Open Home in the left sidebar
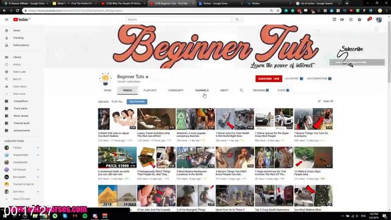Viewport: 391px width, 220px height. coord(16,31)
